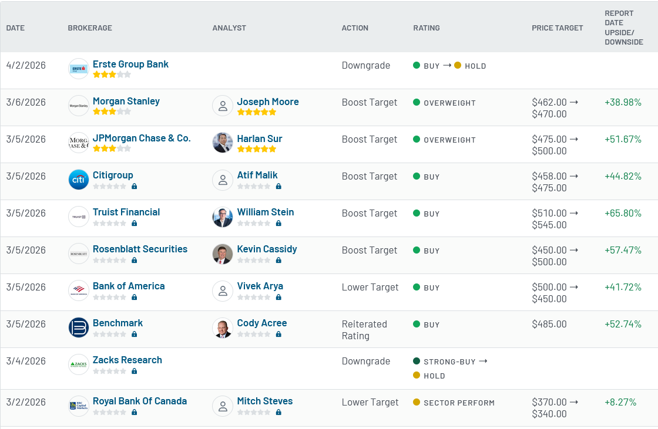Click the Royal Bank Of Canada logo icon
Screen dimensions: 658x429
pyautogui.click(x=79, y=406)
